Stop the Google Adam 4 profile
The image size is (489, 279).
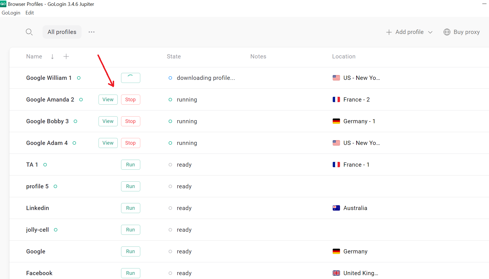point(131,143)
